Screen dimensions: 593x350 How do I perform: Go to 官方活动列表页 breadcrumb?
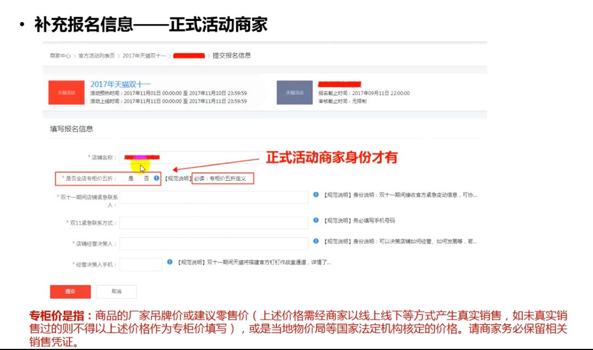click(96, 56)
